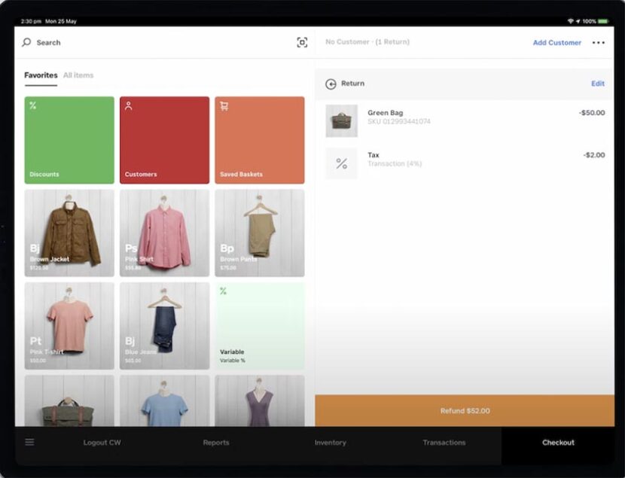Open the hamburger menu at bottom left

click(x=29, y=443)
